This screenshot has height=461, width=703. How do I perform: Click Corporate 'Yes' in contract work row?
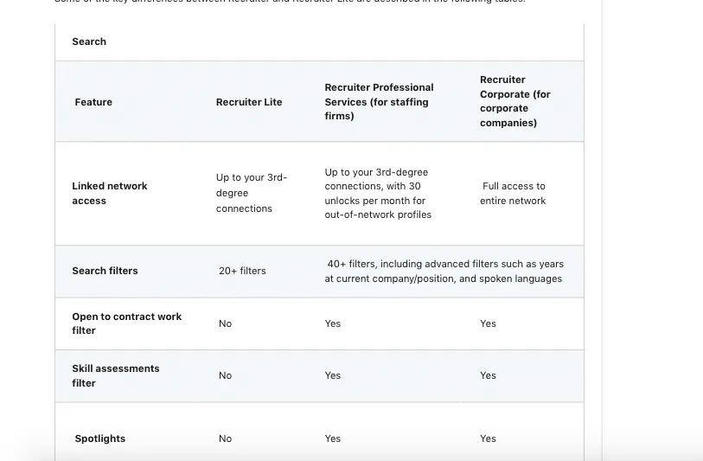pos(488,323)
